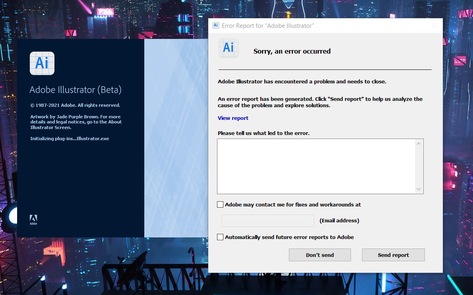Screen dimensions: 473x295
Task: Click the Send report button
Action: coord(394,255)
